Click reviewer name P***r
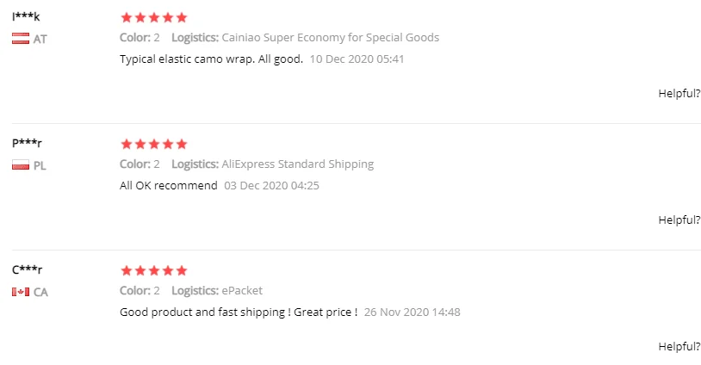701x365 pixels. (27, 143)
